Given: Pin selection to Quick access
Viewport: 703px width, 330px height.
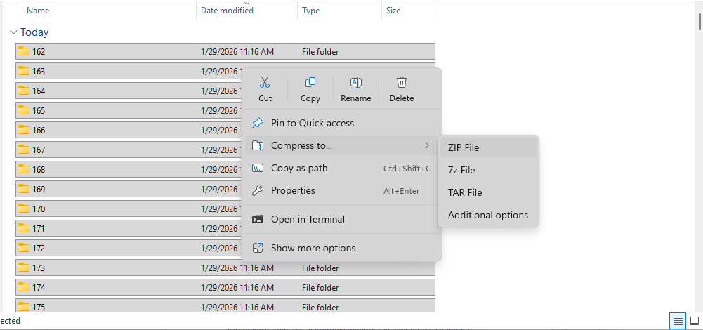Looking at the screenshot, I should click(x=341, y=123).
